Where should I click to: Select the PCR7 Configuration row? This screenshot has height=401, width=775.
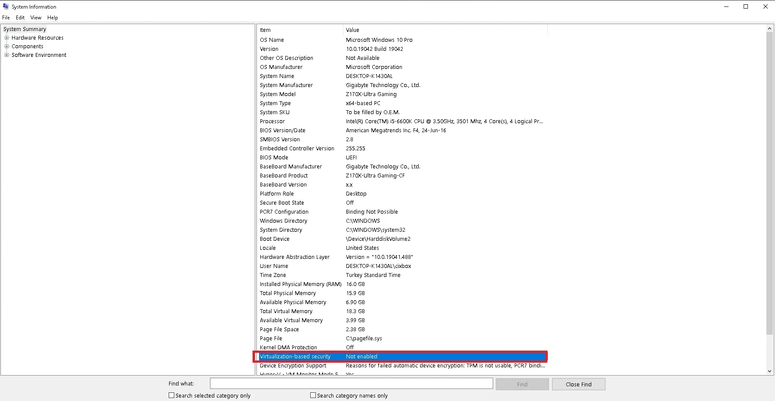pos(402,212)
